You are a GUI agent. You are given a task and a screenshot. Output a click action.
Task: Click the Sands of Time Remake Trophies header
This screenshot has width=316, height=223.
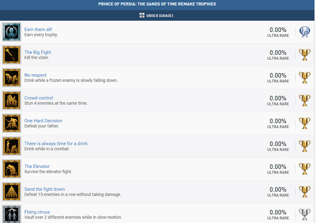157,4
